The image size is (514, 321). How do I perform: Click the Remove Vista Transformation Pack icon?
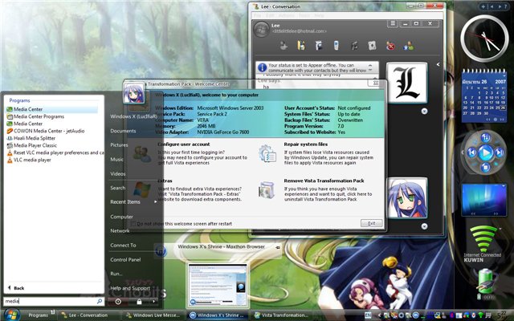click(x=266, y=190)
